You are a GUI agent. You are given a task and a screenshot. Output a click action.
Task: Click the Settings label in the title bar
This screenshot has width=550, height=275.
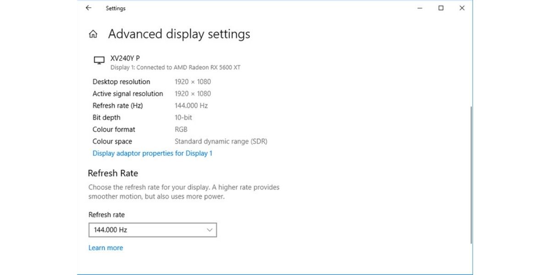click(115, 8)
